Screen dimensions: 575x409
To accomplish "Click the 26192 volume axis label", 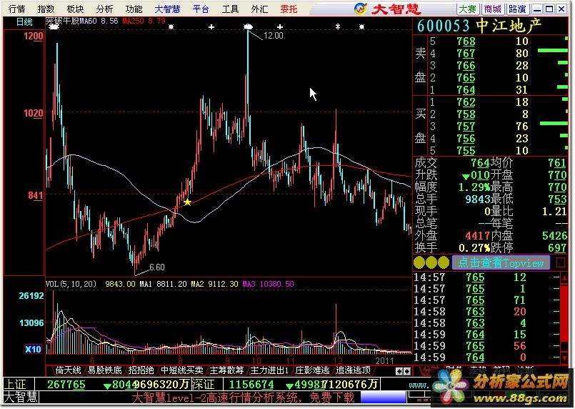I will 31,295.
